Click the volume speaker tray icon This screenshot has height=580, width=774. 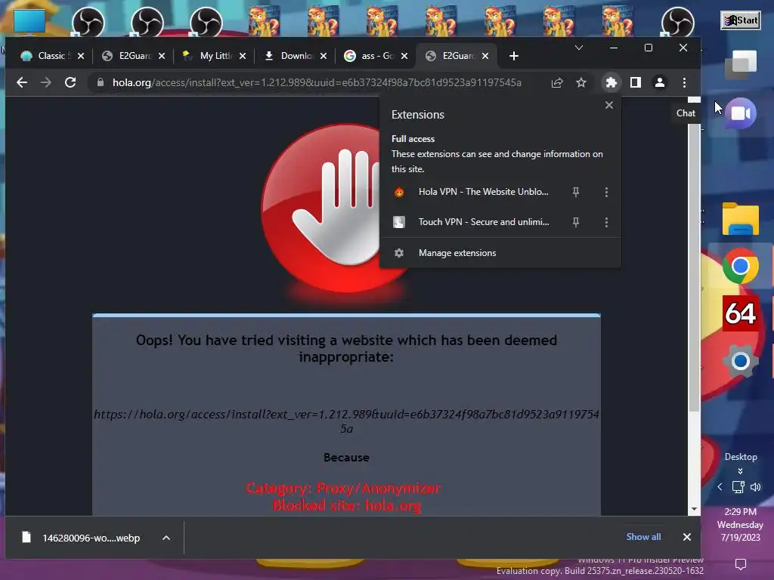(x=756, y=487)
